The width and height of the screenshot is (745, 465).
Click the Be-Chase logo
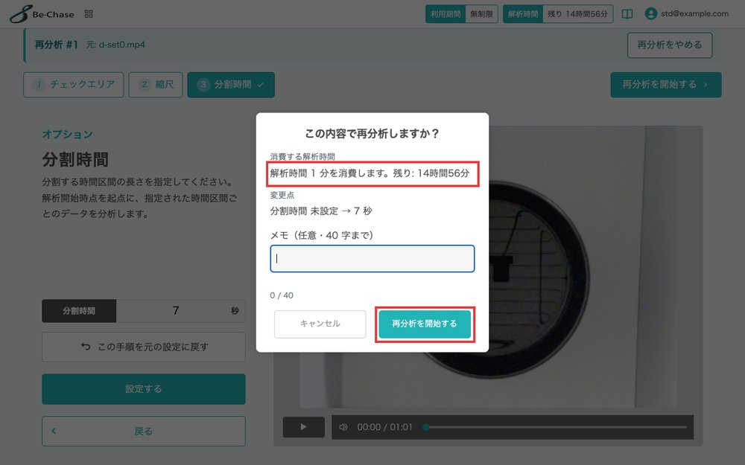coord(42,13)
